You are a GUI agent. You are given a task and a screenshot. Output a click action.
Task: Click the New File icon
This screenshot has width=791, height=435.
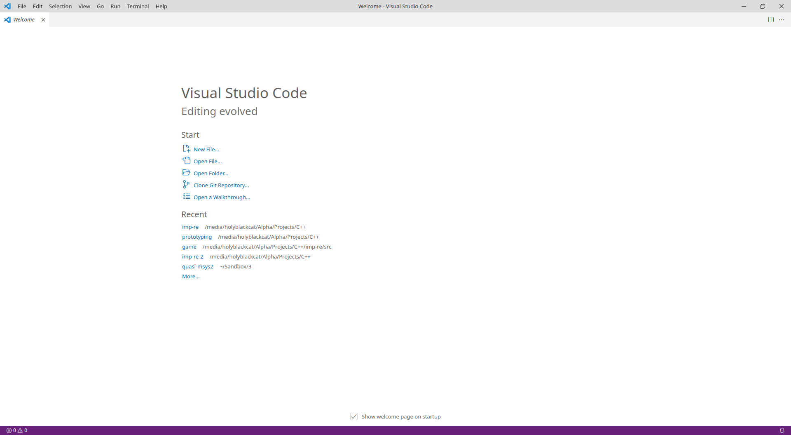[x=186, y=148]
